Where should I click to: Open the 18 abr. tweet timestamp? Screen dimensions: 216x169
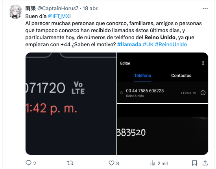90,8
